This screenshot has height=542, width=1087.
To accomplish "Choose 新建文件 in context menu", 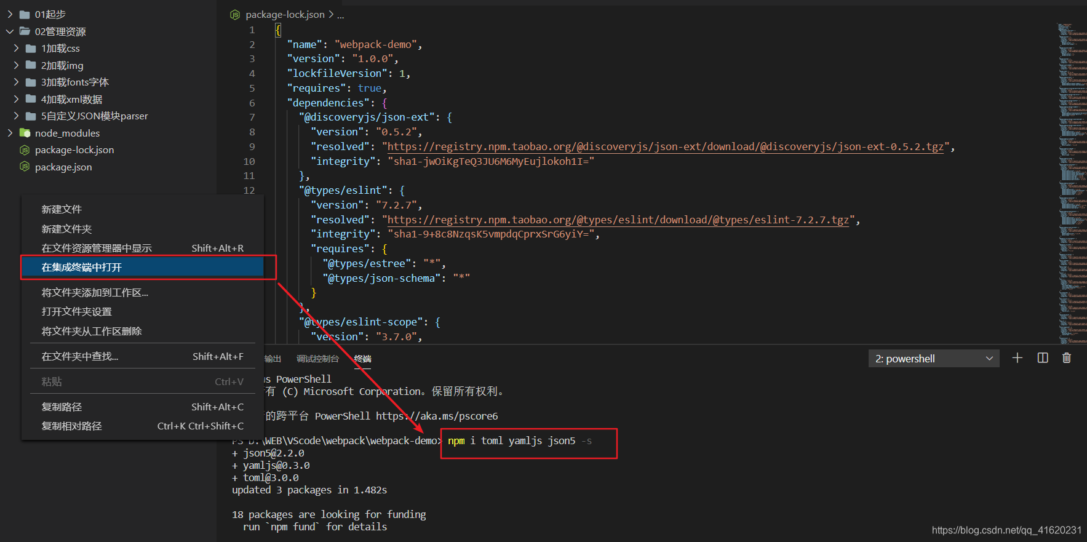I will [x=143, y=209].
